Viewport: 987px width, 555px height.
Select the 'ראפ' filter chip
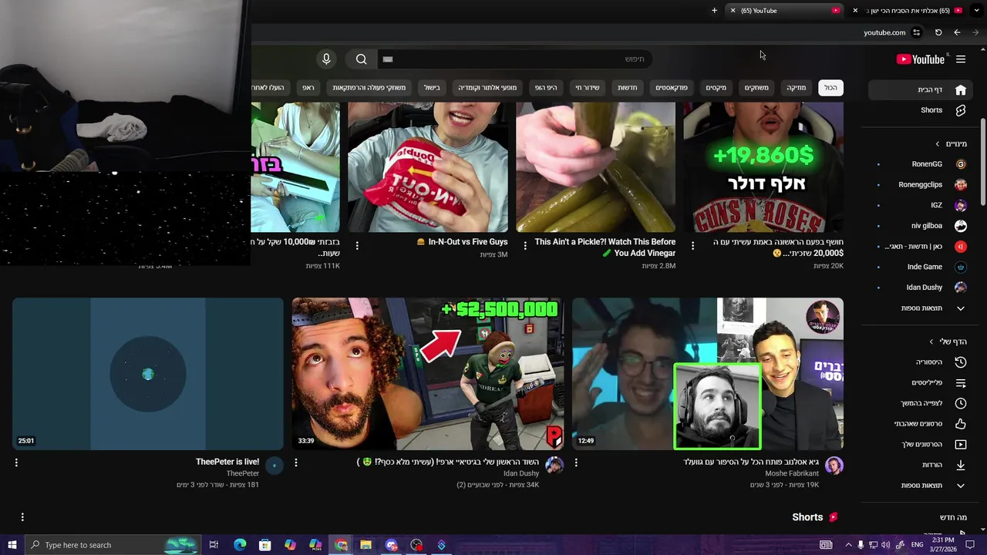tap(308, 88)
